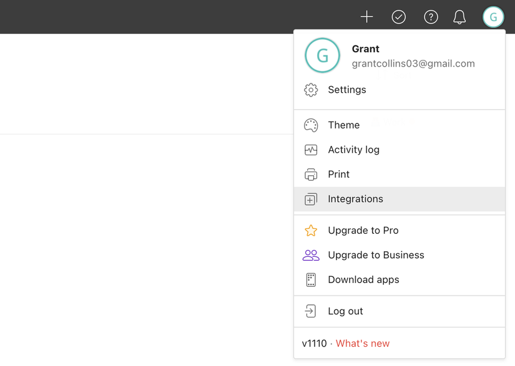Click Upgrade to Business
515x366 pixels.
pyautogui.click(x=376, y=255)
